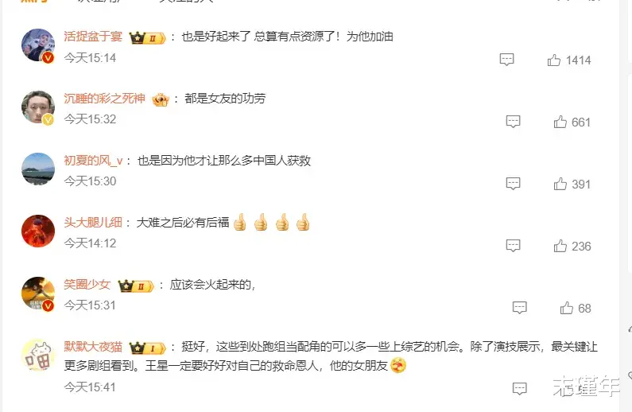
Task: Click 头大腿儿细's red avatar
Action: click(x=38, y=231)
